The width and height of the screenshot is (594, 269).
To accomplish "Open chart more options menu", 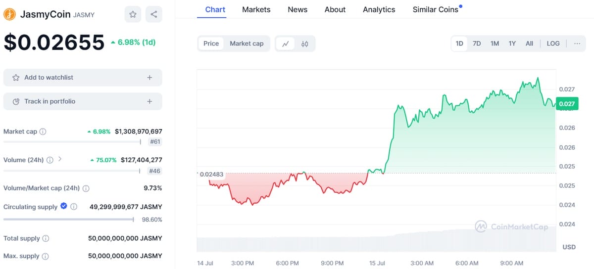I will (577, 44).
